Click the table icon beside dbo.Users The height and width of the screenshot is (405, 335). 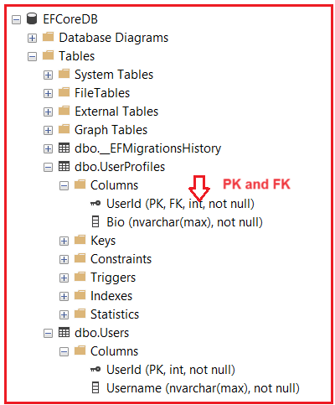coord(64,332)
